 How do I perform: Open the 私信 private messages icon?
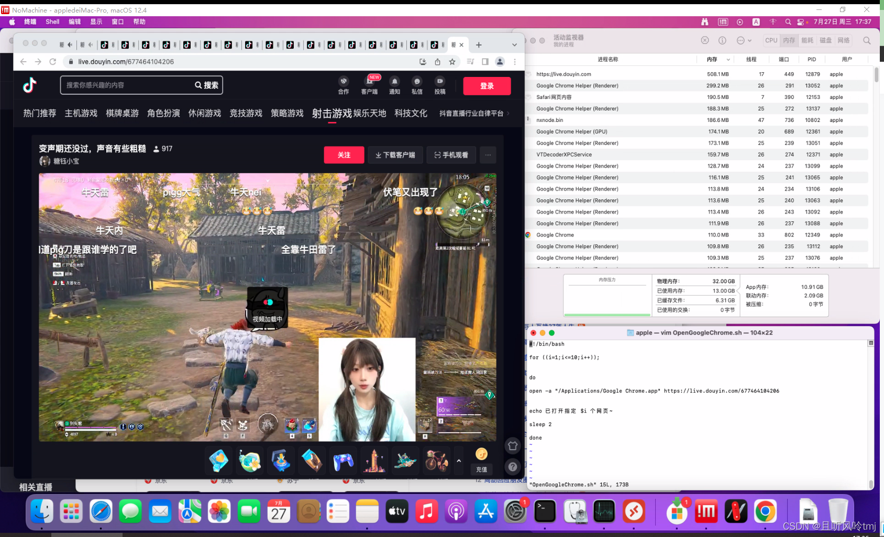(x=417, y=85)
